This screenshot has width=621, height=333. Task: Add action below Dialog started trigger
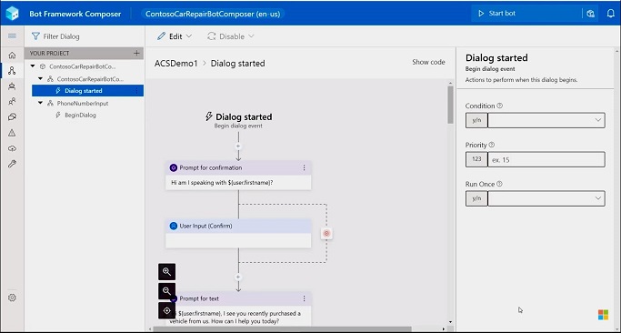[238, 146]
